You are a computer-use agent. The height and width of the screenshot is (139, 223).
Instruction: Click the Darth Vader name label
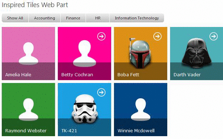click(187, 75)
